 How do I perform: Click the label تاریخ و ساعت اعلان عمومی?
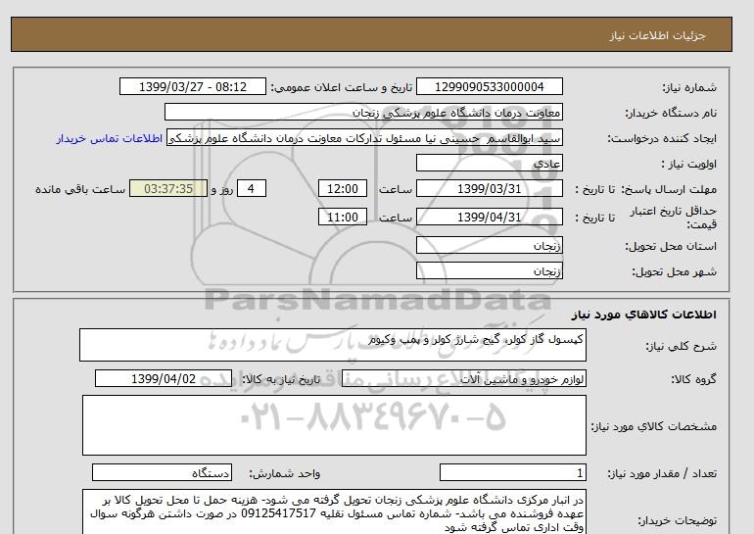pos(342,87)
